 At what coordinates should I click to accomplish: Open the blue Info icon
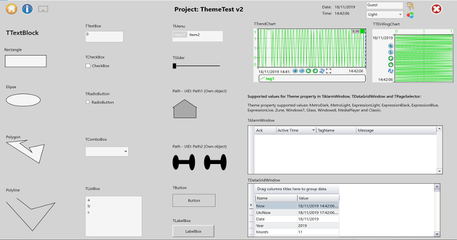27,9
